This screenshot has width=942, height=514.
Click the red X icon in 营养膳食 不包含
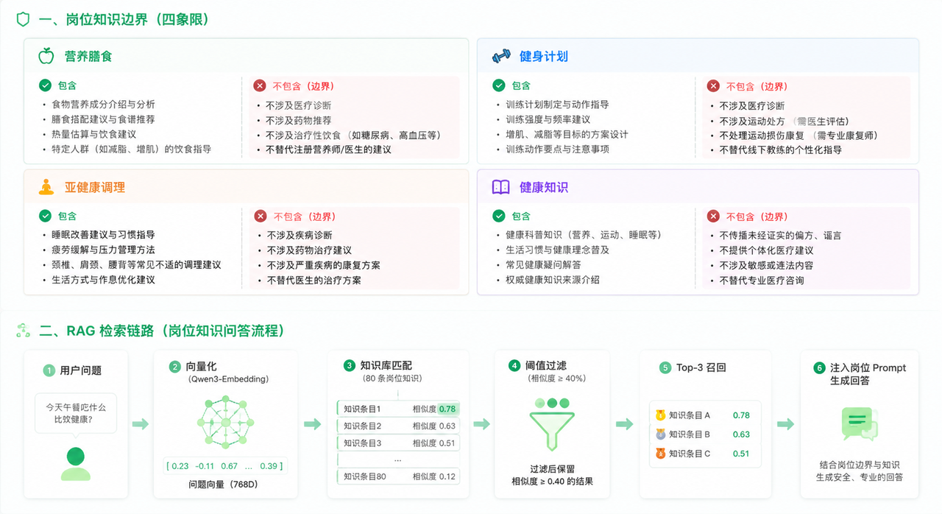click(x=260, y=86)
